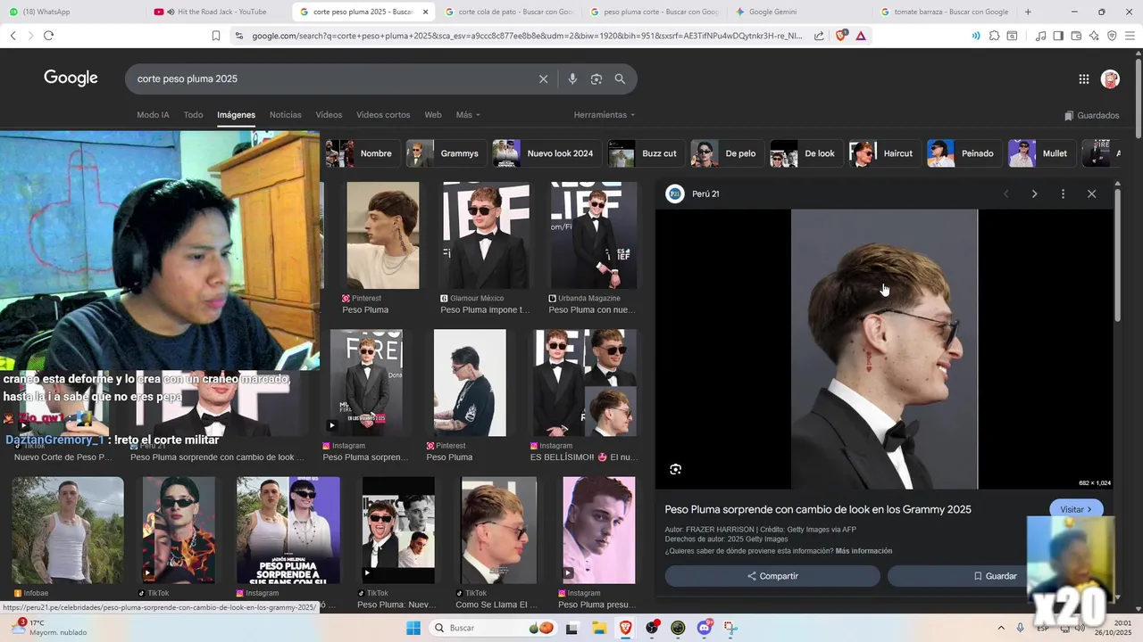Click the Compartir button
The height and width of the screenshot is (642, 1143).
coord(772,576)
